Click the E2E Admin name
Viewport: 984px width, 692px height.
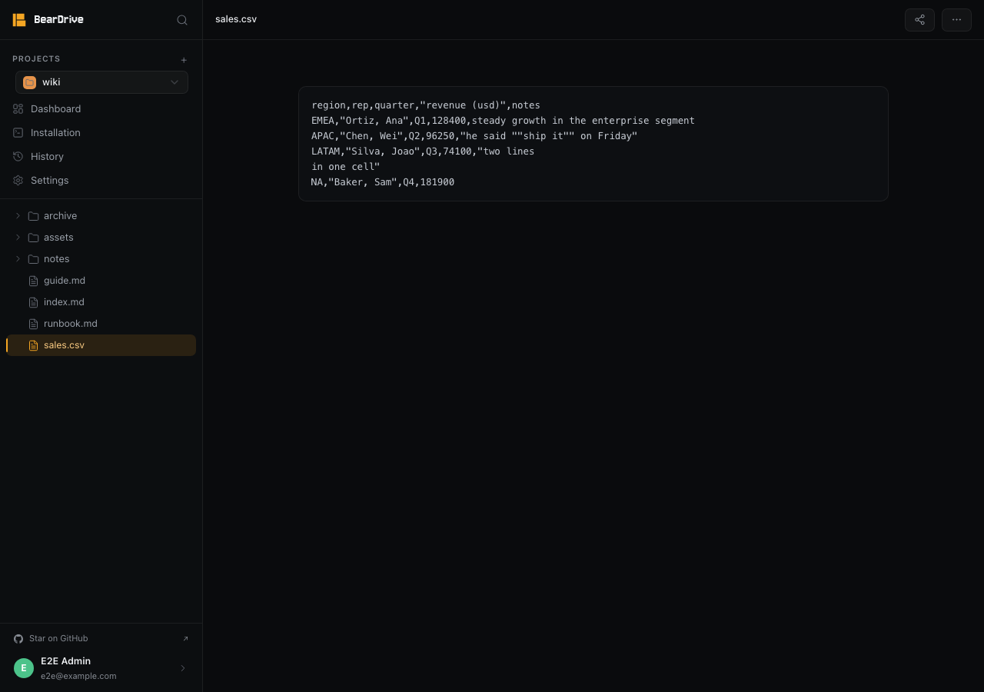65,661
